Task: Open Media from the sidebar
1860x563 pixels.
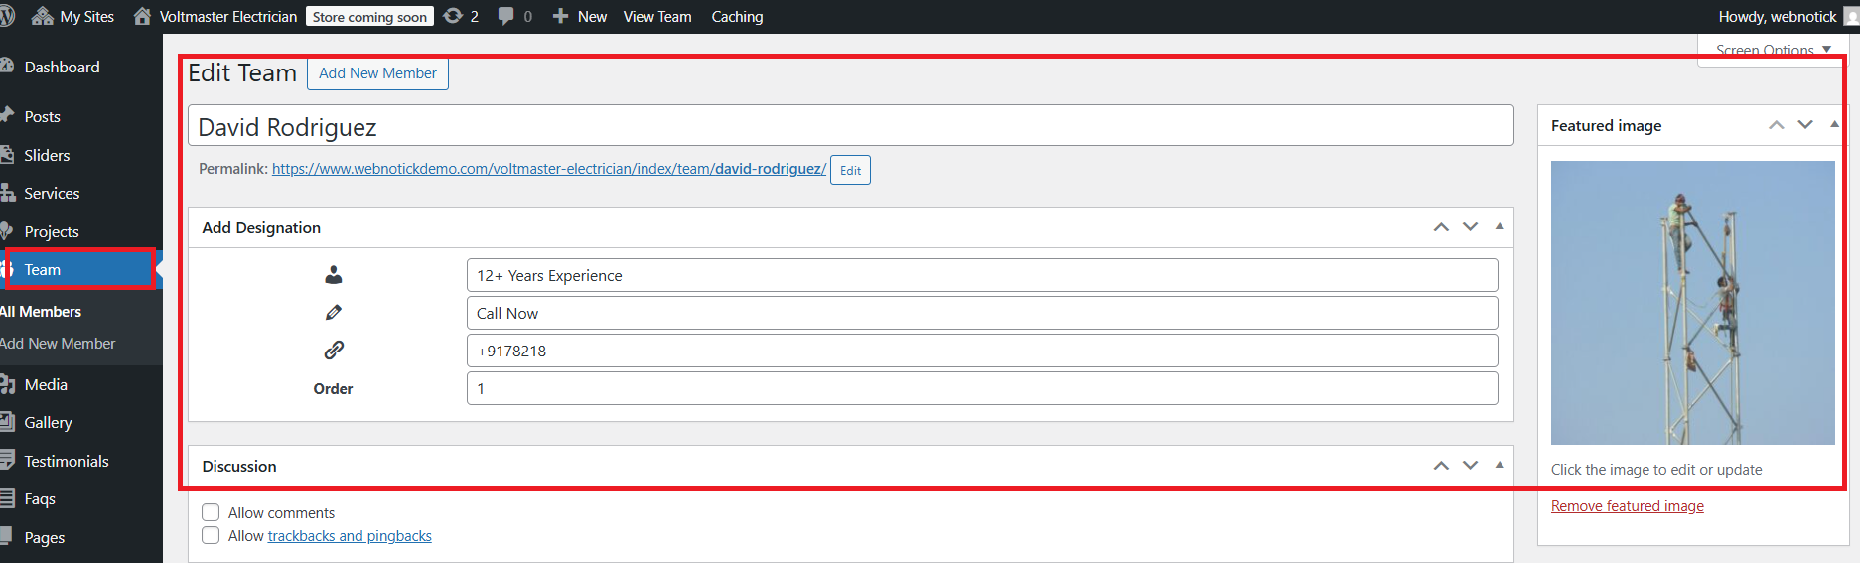Action: click(x=46, y=384)
